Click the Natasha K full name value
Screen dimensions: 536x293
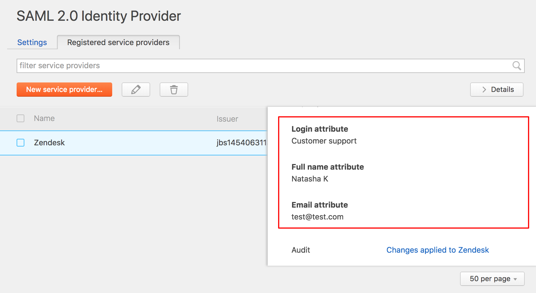coord(310,179)
